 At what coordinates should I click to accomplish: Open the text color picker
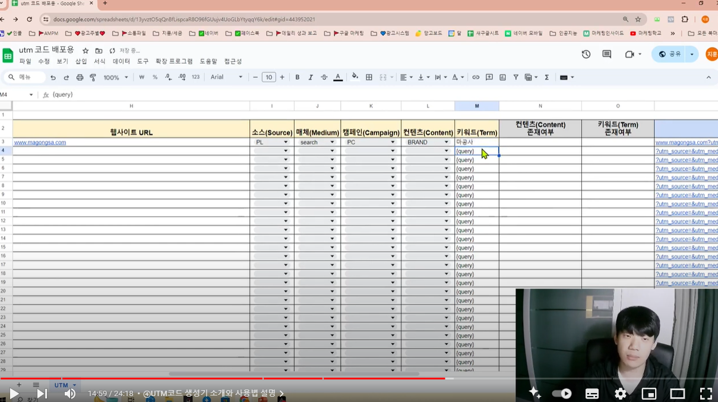pyautogui.click(x=338, y=77)
